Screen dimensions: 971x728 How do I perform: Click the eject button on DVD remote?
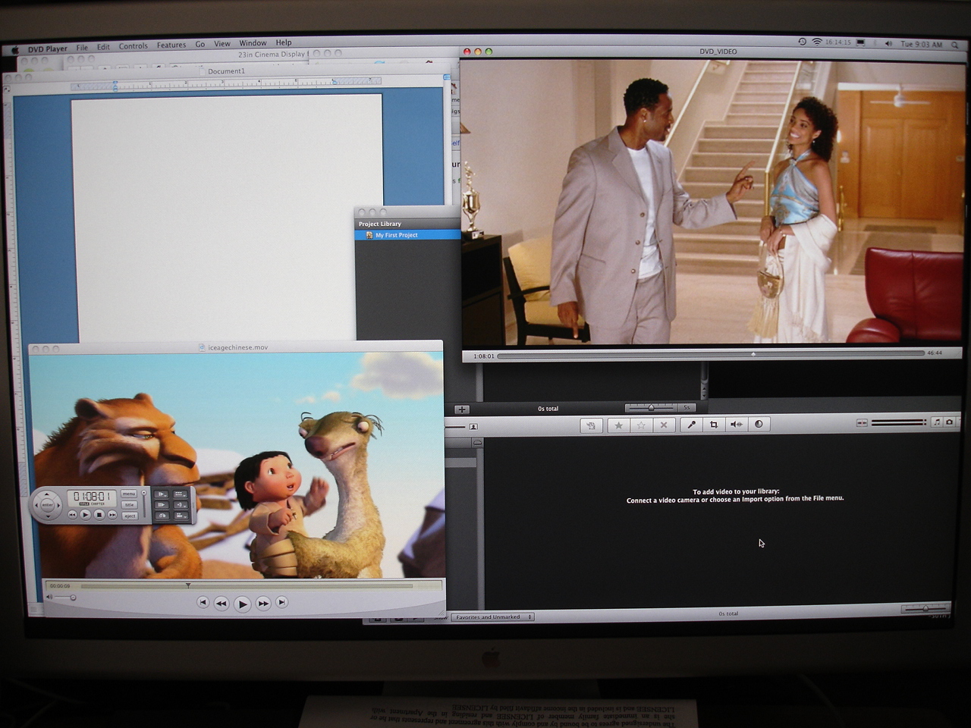pyautogui.click(x=130, y=516)
